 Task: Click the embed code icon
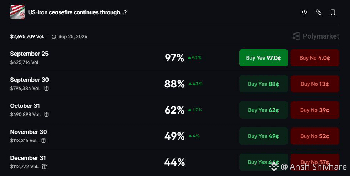304,12
